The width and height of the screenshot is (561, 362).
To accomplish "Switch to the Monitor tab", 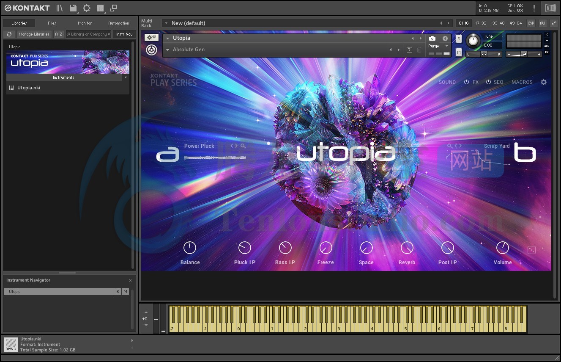I will click(x=85, y=23).
